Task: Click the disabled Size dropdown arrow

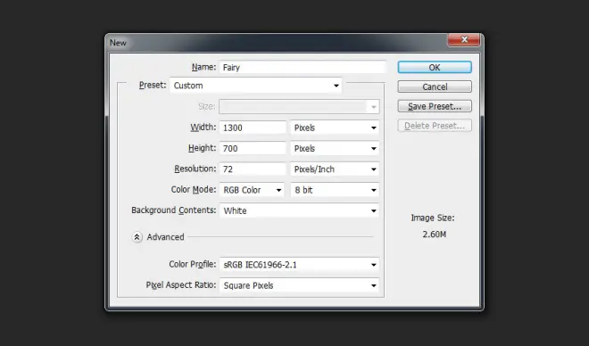Action: [x=373, y=107]
